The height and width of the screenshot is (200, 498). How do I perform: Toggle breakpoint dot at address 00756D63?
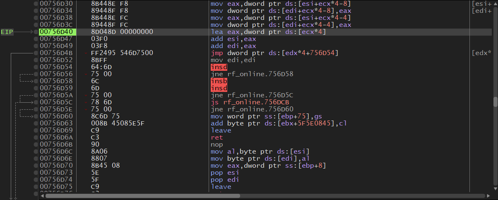pyautogui.click(x=36, y=123)
